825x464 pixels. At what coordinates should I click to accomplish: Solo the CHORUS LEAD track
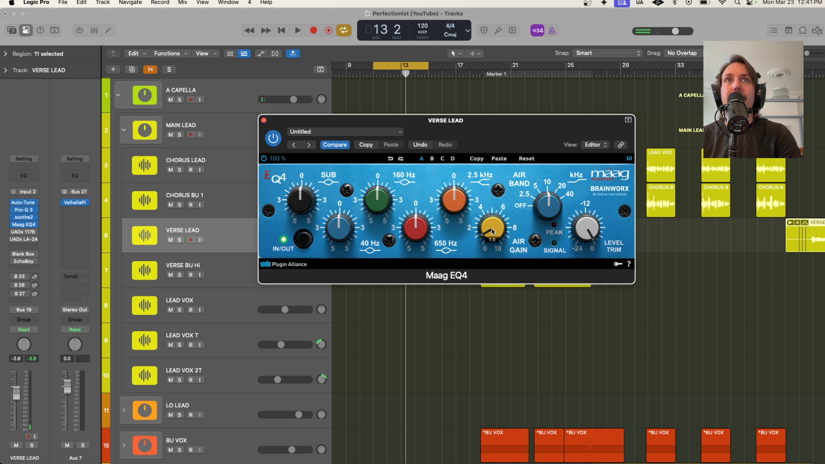(x=180, y=170)
